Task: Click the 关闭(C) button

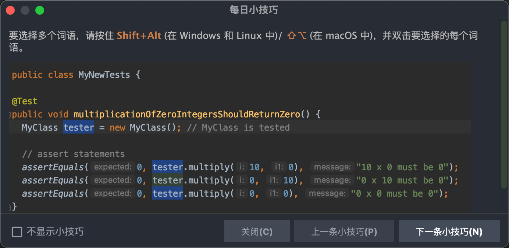Action: tap(257, 231)
